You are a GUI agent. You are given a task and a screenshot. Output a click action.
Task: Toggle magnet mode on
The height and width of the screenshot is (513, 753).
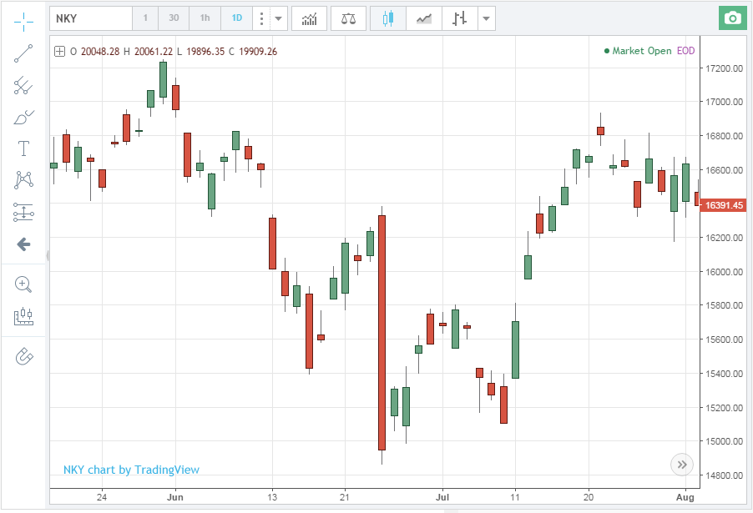pos(24,357)
